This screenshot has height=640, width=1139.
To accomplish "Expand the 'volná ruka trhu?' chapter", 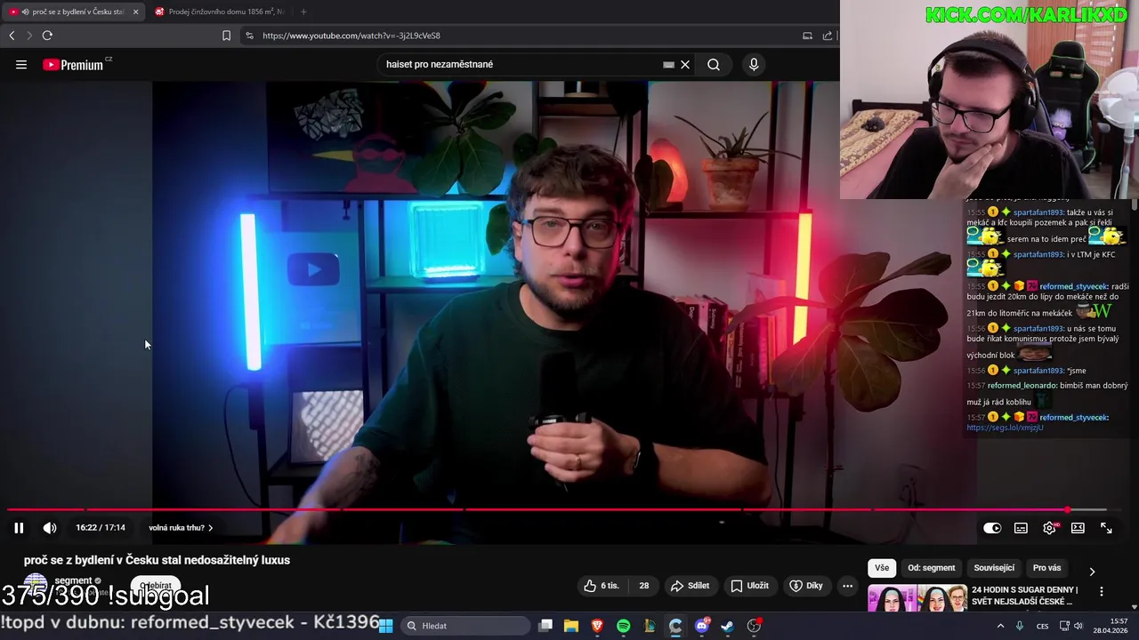I will point(181,528).
